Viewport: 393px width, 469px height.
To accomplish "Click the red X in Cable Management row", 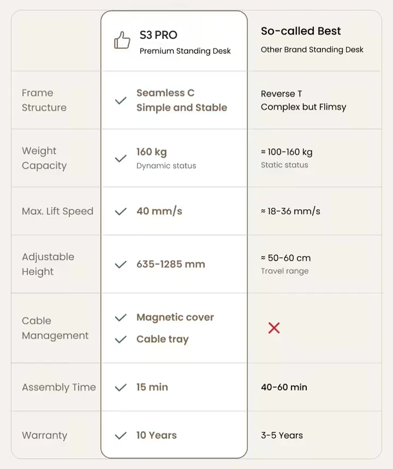I will (274, 328).
